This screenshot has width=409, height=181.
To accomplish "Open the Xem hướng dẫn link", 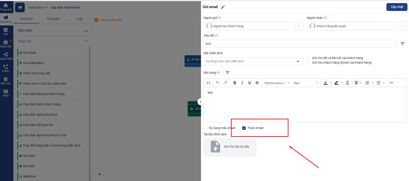I will [x=111, y=20].
